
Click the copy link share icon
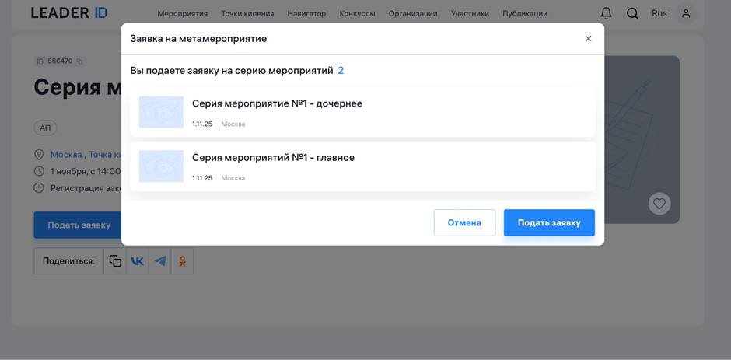point(115,261)
